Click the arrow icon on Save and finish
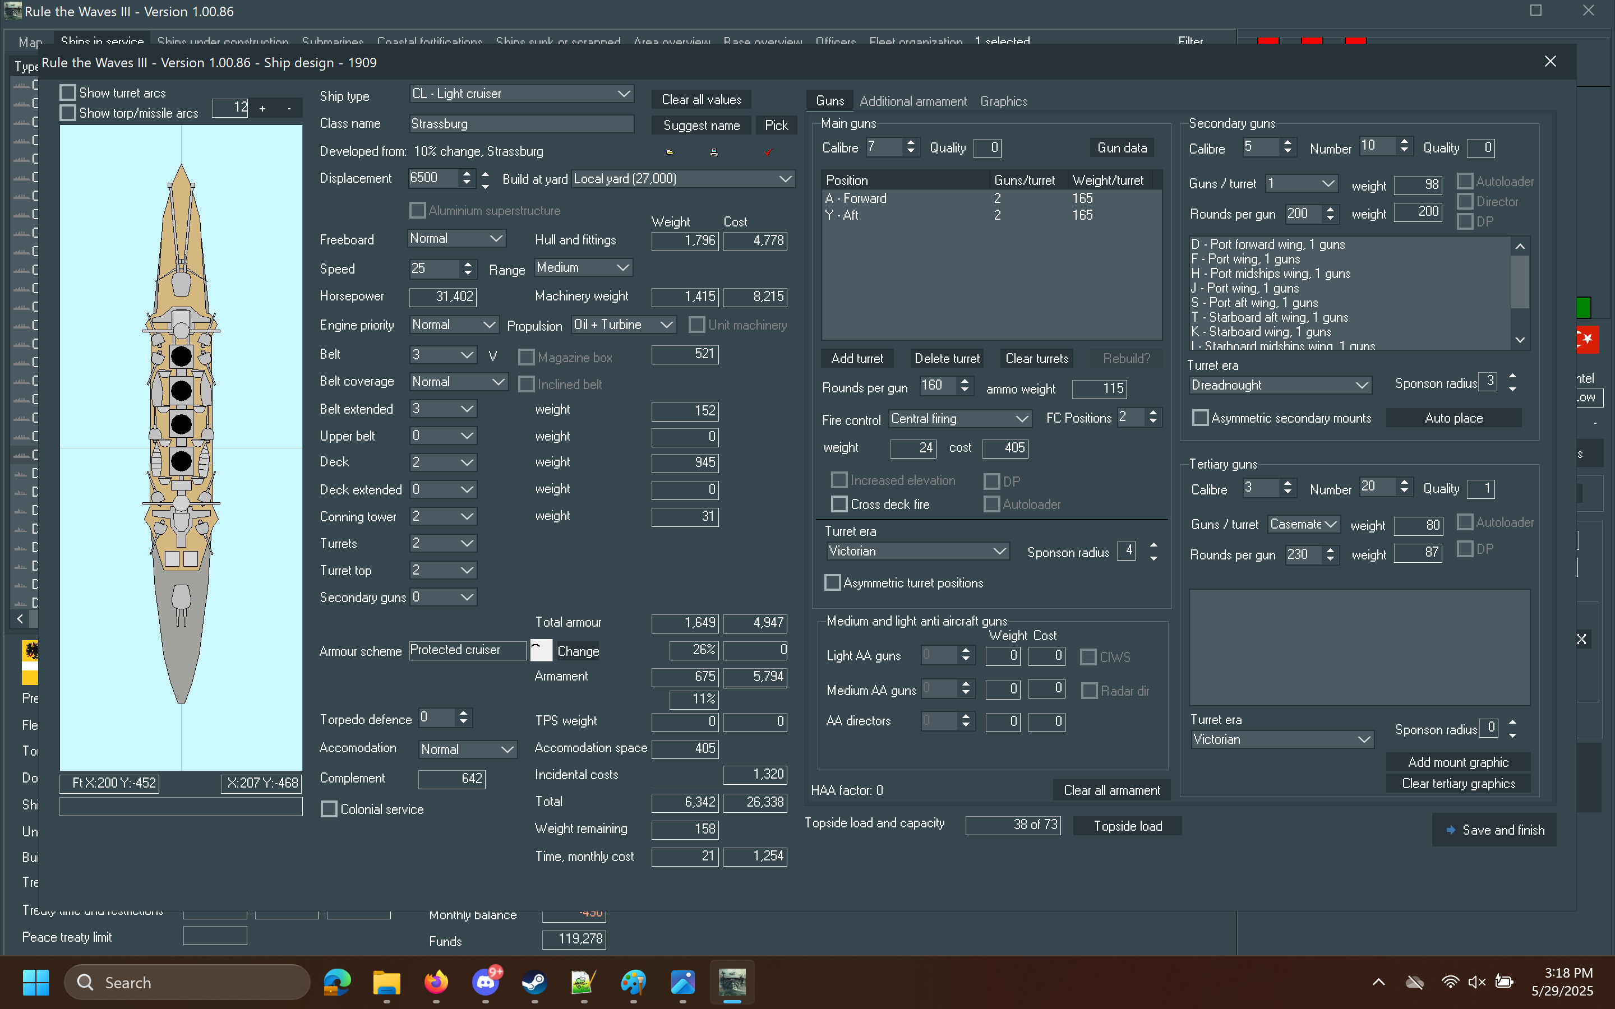Viewport: 1615px width, 1009px height. coord(1451,830)
